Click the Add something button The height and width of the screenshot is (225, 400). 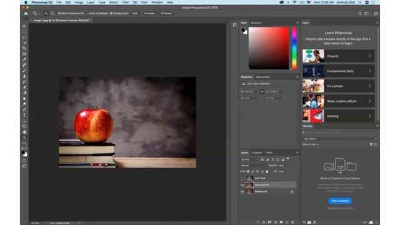340,201
